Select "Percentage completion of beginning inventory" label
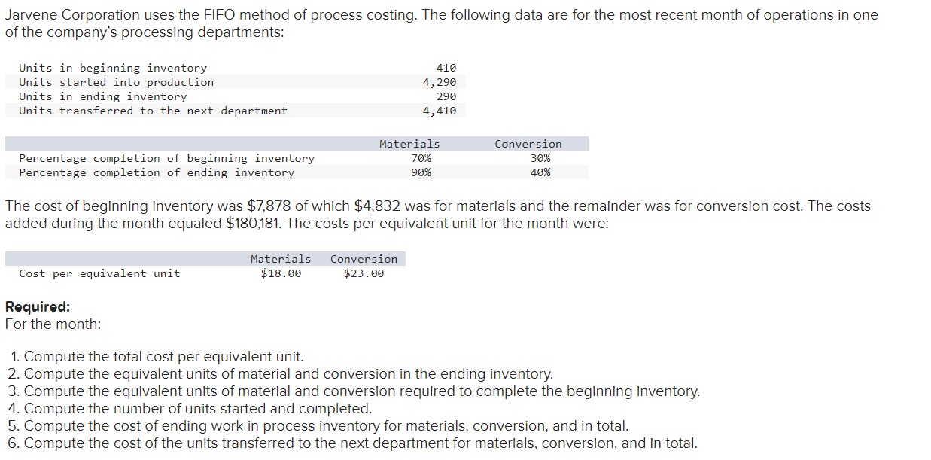This screenshot has width=931, height=460. pos(166,158)
